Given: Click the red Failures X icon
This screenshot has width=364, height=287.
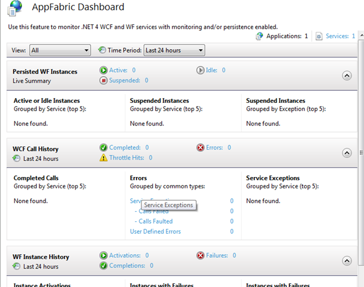Looking at the screenshot, I should click(x=200, y=255).
